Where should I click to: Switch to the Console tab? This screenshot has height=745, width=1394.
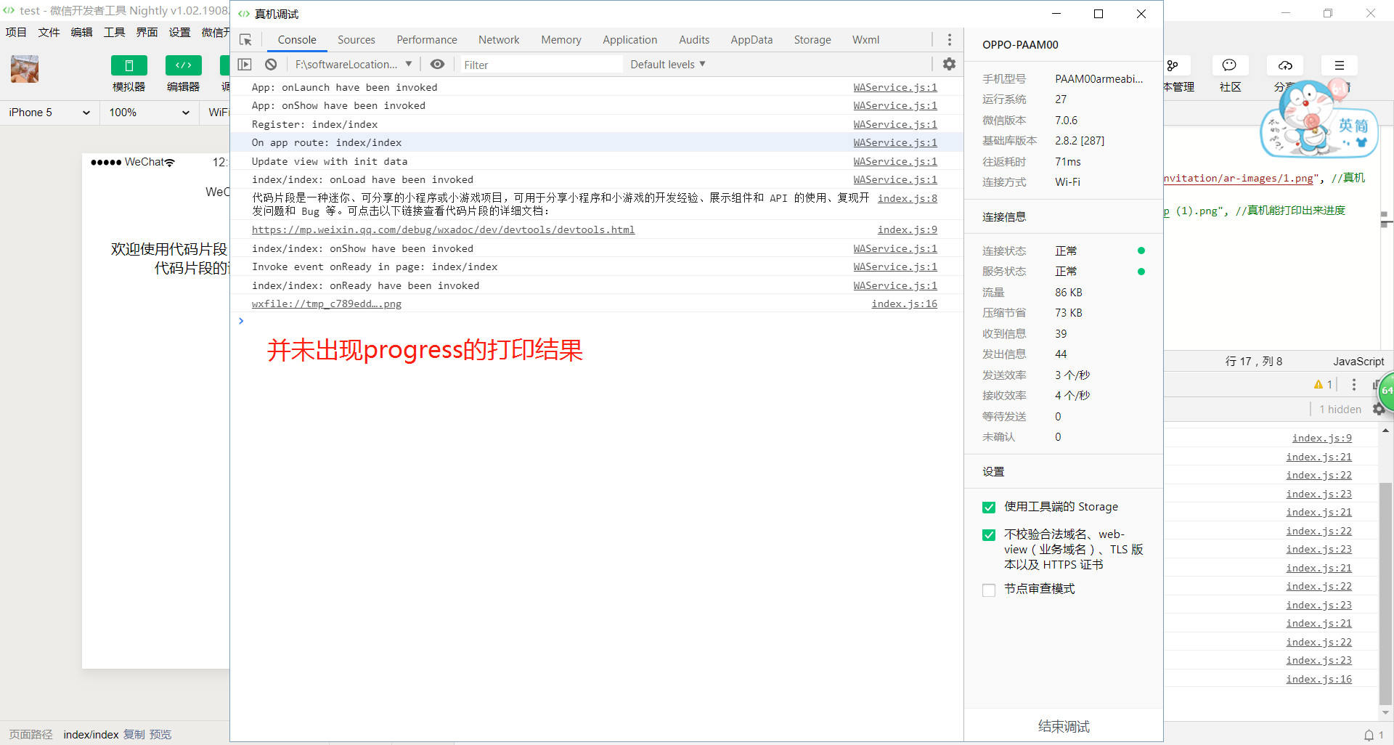[x=297, y=40]
